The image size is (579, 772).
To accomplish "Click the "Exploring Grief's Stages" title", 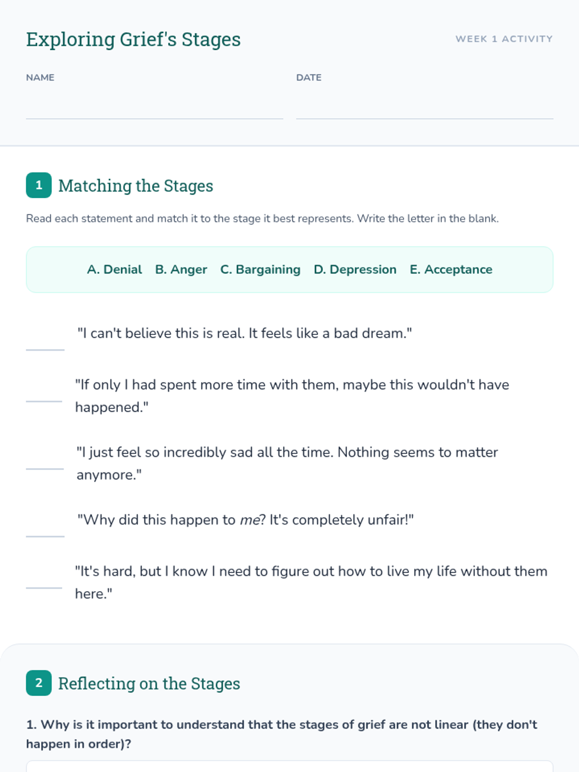I will point(133,40).
